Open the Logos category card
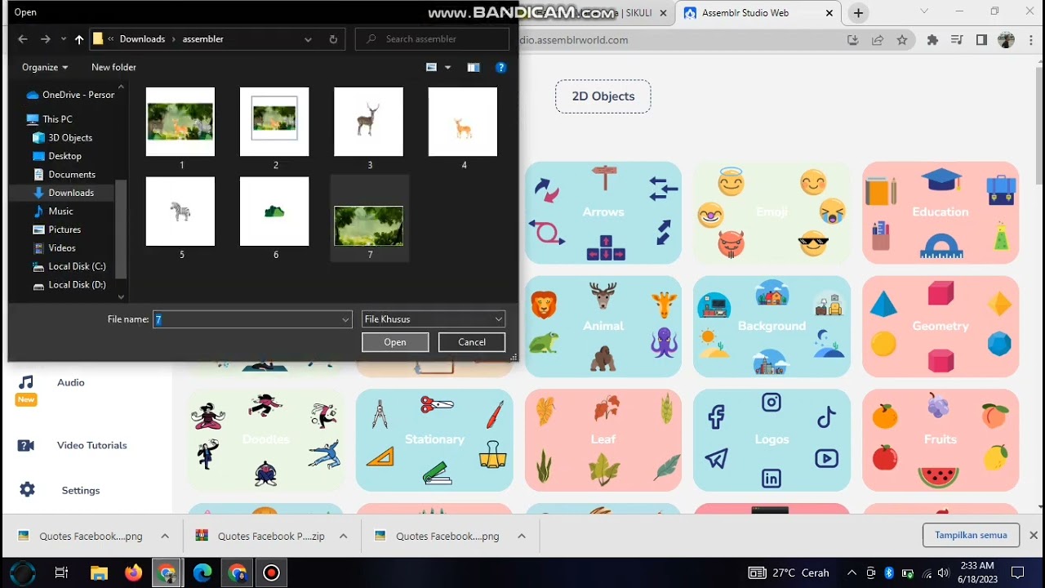Image resolution: width=1045 pixels, height=588 pixels. 772,439
